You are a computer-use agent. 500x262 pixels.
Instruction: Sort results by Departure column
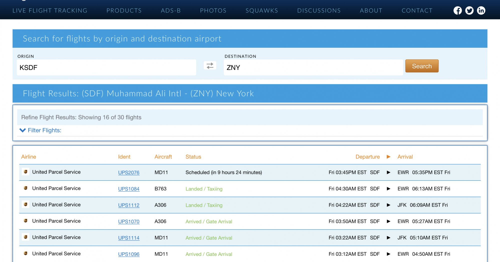tap(367, 157)
